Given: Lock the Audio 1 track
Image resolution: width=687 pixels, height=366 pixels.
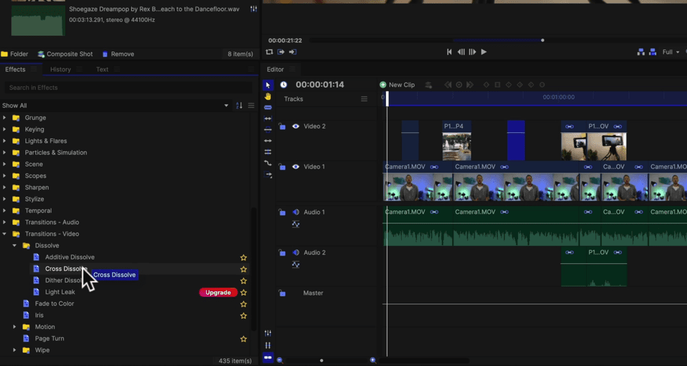Looking at the screenshot, I should (x=282, y=212).
